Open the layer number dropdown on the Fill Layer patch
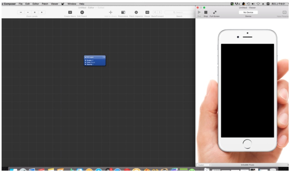Screen dimensions: 290x172 (104, 57)
